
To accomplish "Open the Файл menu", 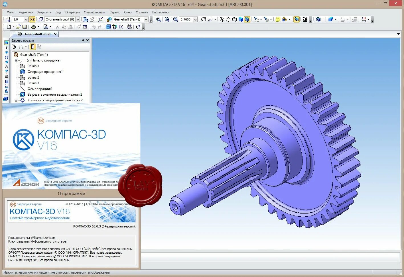I will [11, 12].
